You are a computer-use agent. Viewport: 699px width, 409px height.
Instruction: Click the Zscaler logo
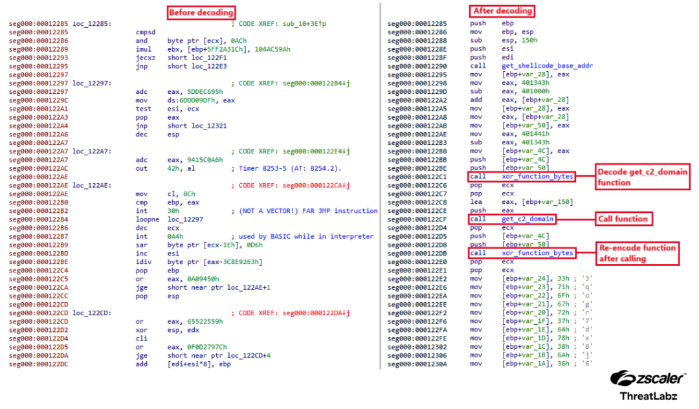647,379
